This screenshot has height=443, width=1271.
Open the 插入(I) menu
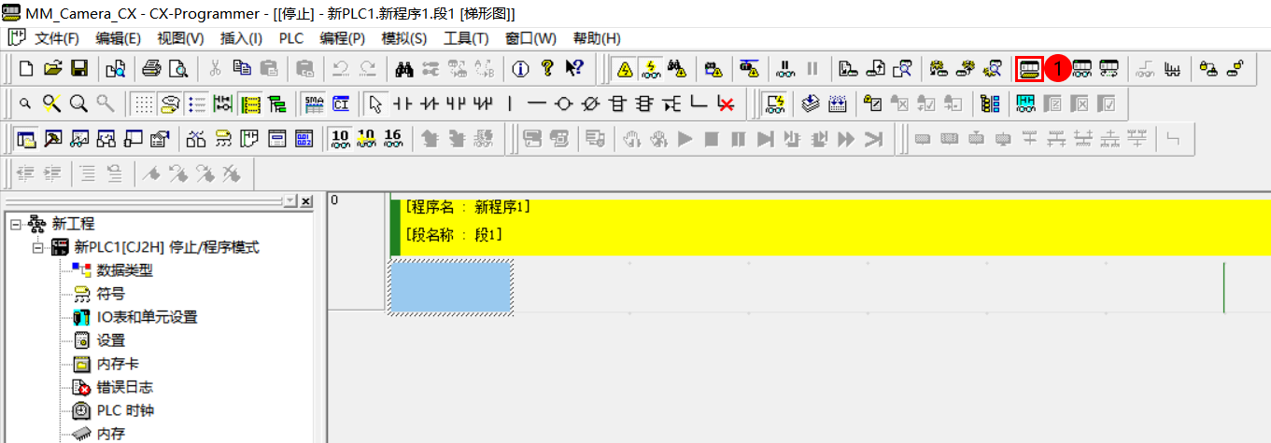241,38
